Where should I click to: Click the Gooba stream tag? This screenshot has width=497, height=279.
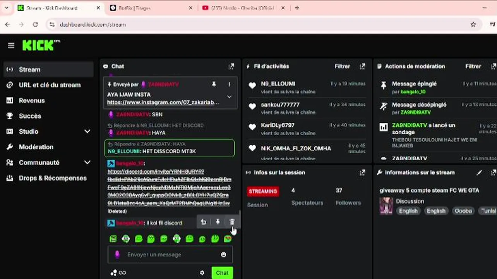[x=463, y=211]
